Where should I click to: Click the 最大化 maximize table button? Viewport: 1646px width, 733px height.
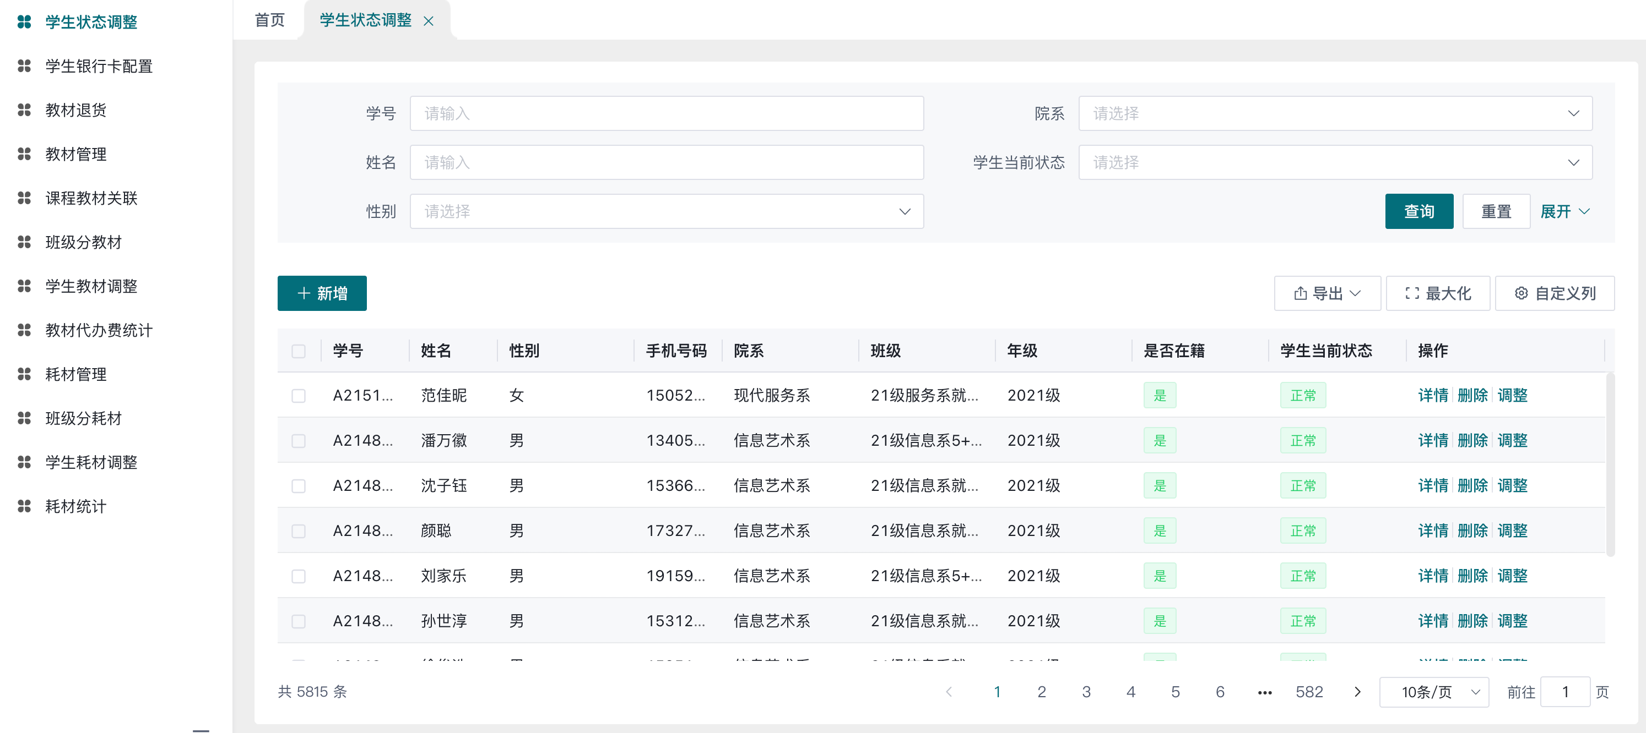[1438, 294]
